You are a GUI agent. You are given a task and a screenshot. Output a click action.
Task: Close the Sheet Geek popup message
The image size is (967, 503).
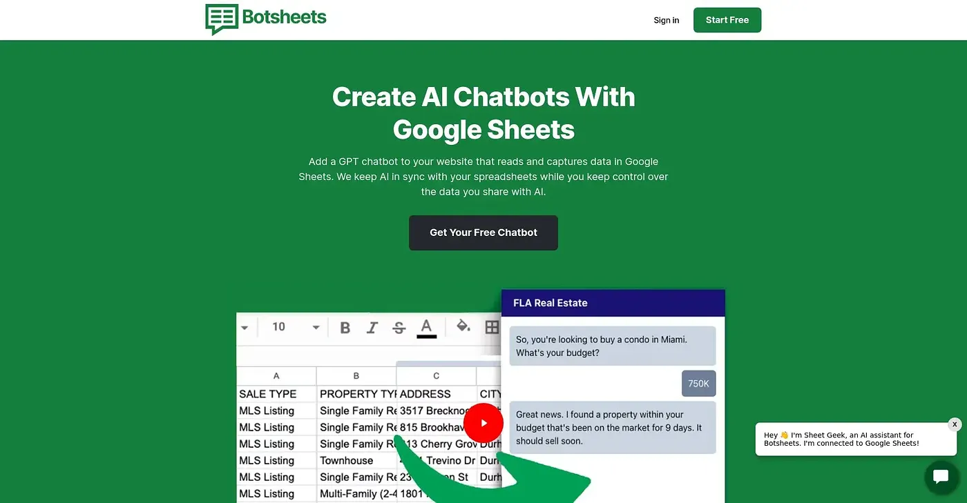pos(955,424)
